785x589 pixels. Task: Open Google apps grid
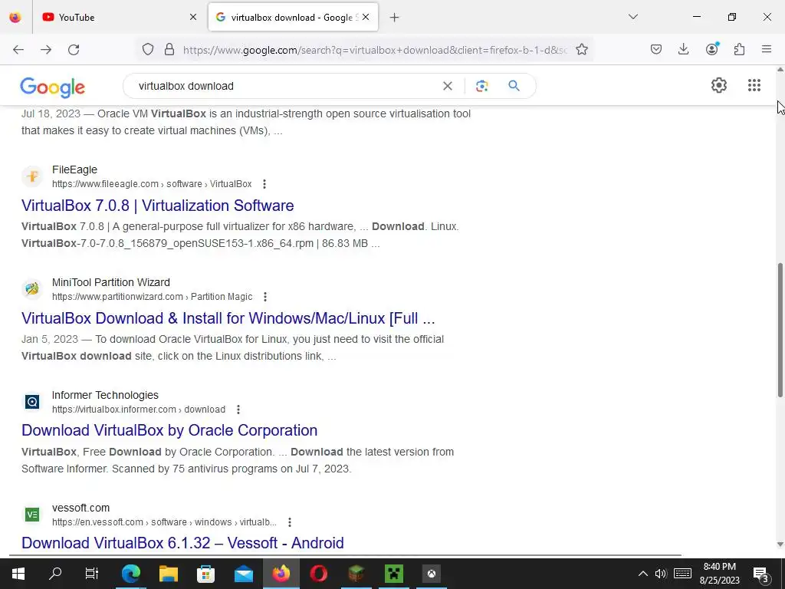pyautogui.click(x=754, y=85)
